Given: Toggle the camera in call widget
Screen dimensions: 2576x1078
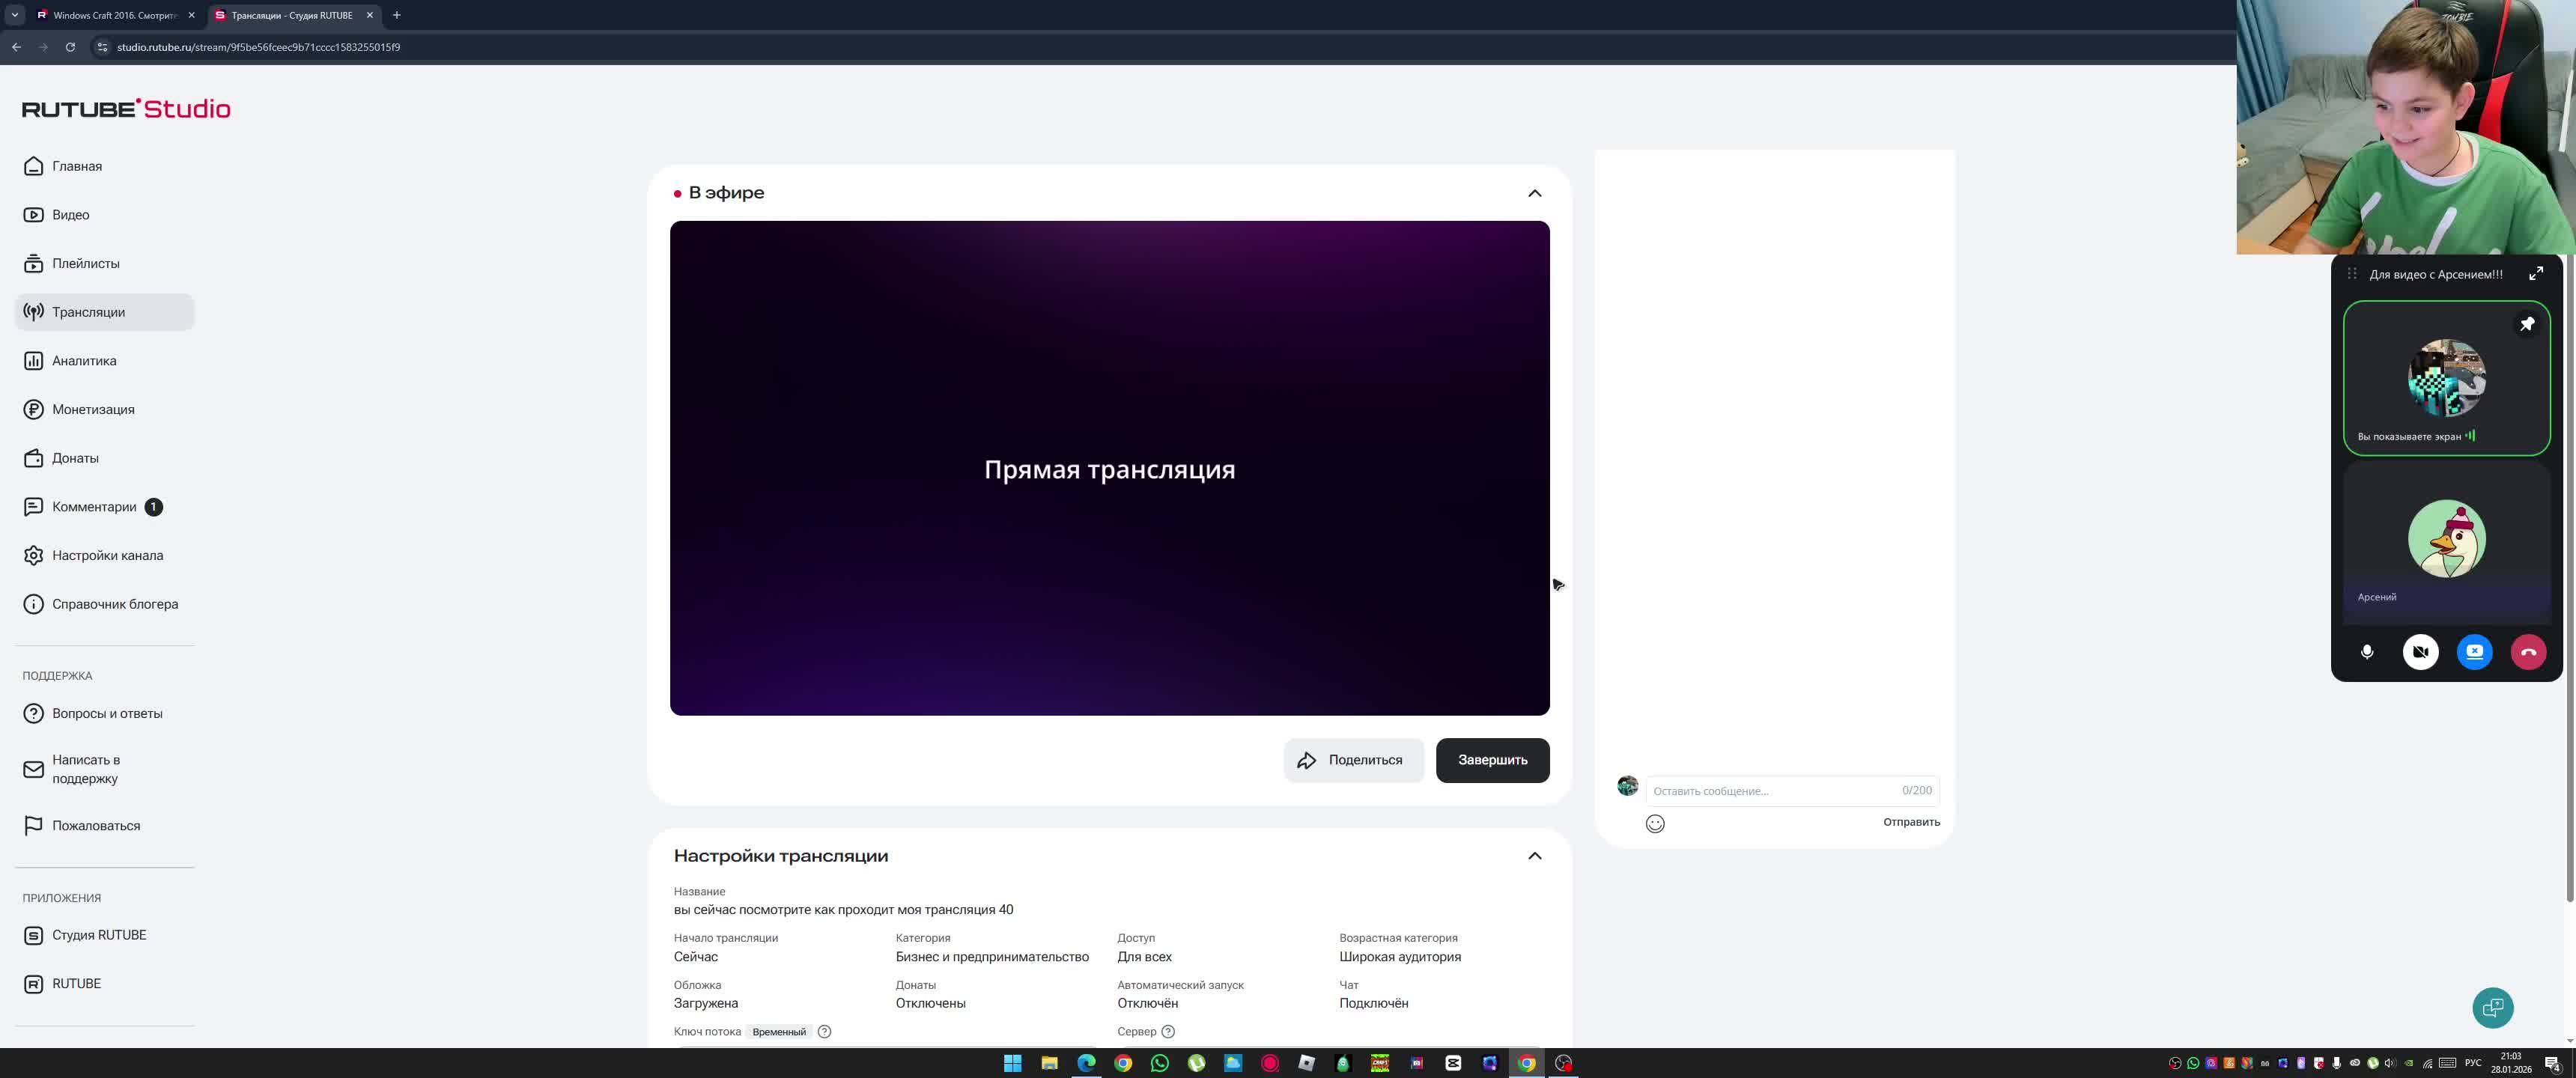Looking at the screenshot, I should pos(2420,652).
